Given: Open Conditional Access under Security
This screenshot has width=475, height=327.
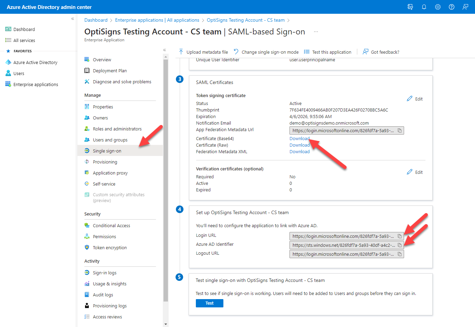Looking at the screenshot, I should 111,225.
